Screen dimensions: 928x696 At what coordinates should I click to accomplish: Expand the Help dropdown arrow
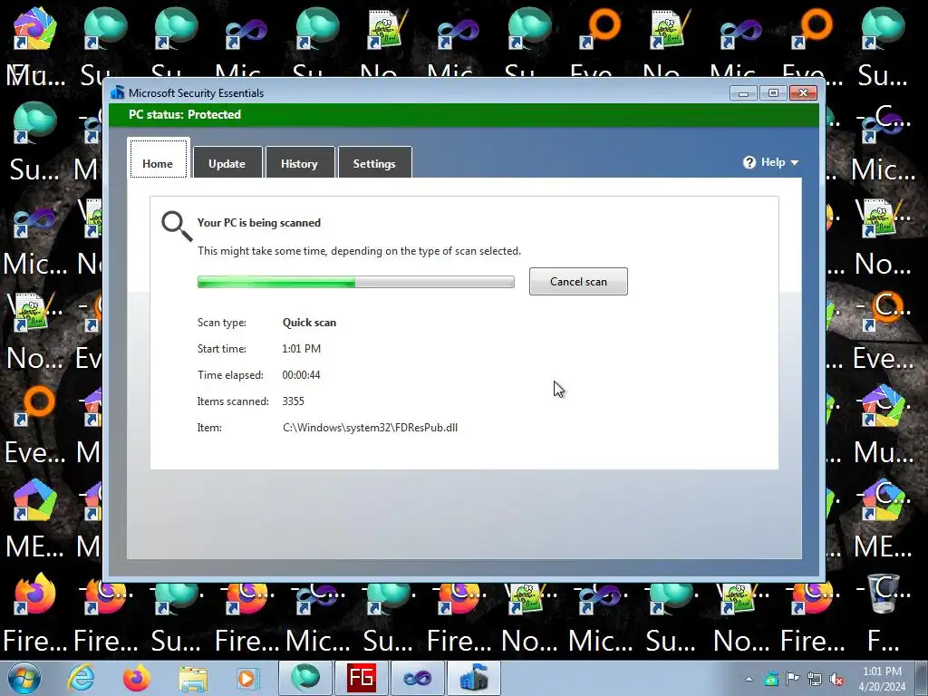coord(794,163)
